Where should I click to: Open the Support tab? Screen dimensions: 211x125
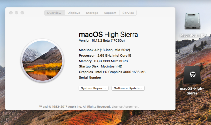110,13
